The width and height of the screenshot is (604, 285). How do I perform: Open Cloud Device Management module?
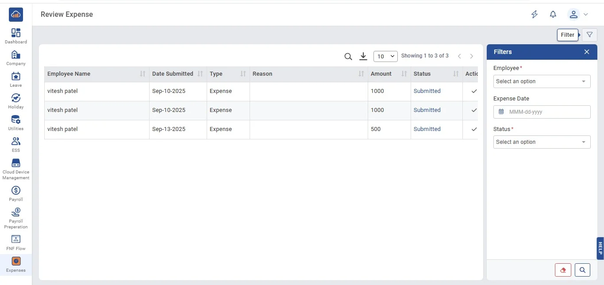click(16, 169)
